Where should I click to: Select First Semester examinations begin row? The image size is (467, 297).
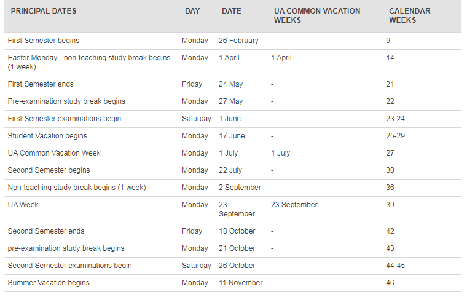coord(233,119)
